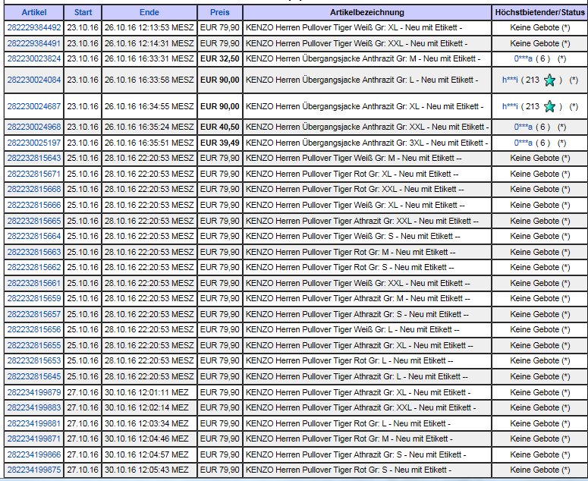Open article 282232815668

click(33, 190)
